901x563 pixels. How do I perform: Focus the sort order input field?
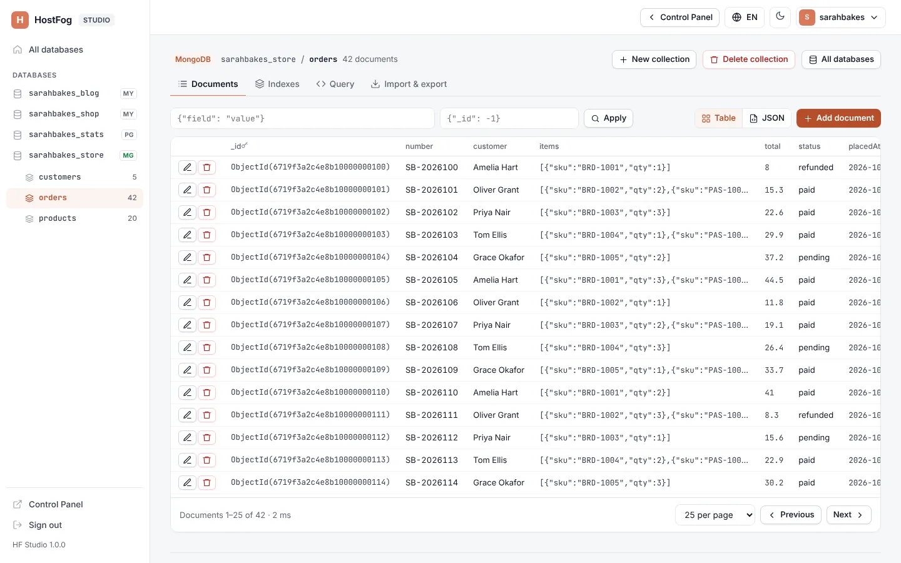[509, 118]
